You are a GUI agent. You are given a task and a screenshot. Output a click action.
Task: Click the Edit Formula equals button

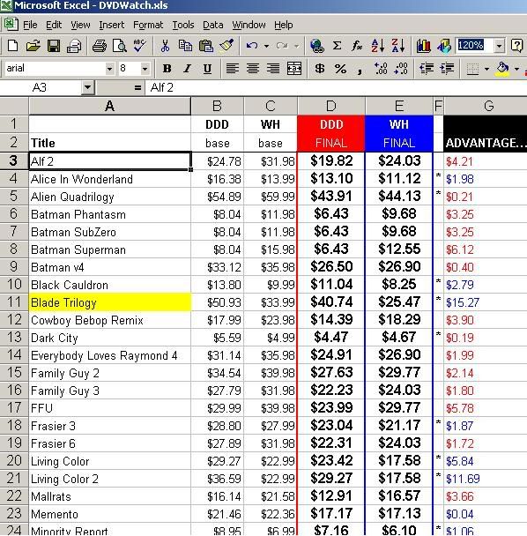[137, 88]
